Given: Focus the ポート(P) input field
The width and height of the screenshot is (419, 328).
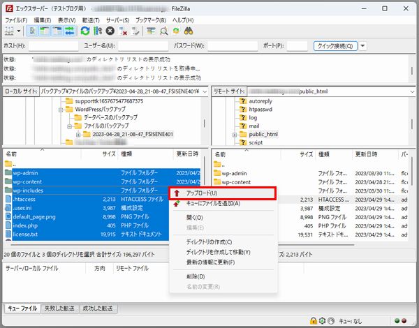Looking at the screenshot, I should click(x=297, y=46).
